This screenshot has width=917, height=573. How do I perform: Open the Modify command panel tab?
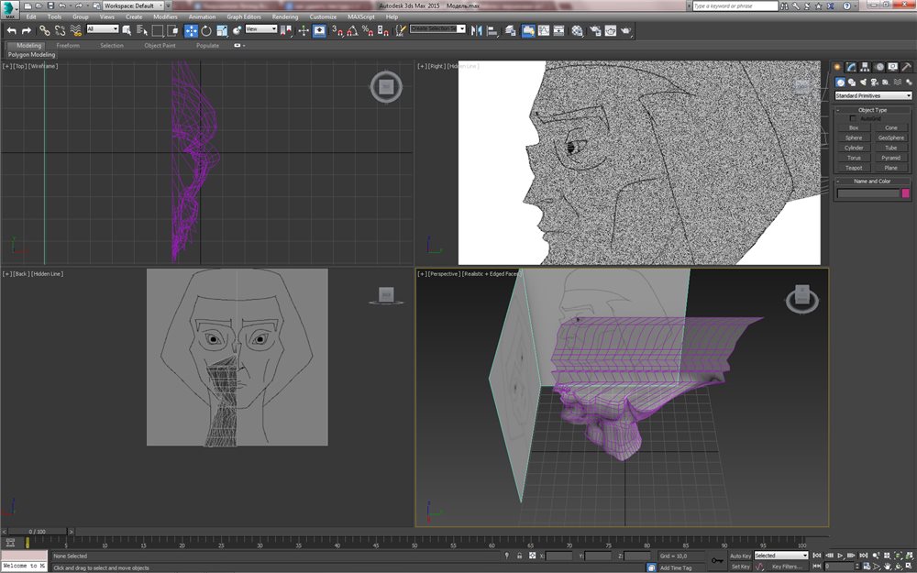[x=851, y=67]
